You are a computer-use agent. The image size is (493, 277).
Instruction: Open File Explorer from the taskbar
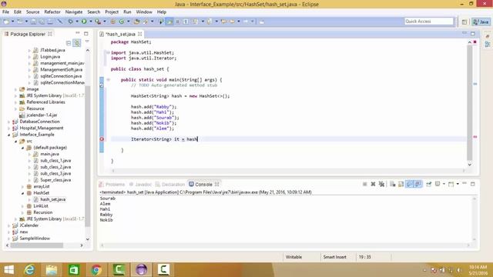point(52,270)
